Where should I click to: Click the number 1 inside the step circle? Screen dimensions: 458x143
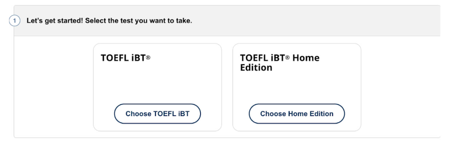pos(15,21)
